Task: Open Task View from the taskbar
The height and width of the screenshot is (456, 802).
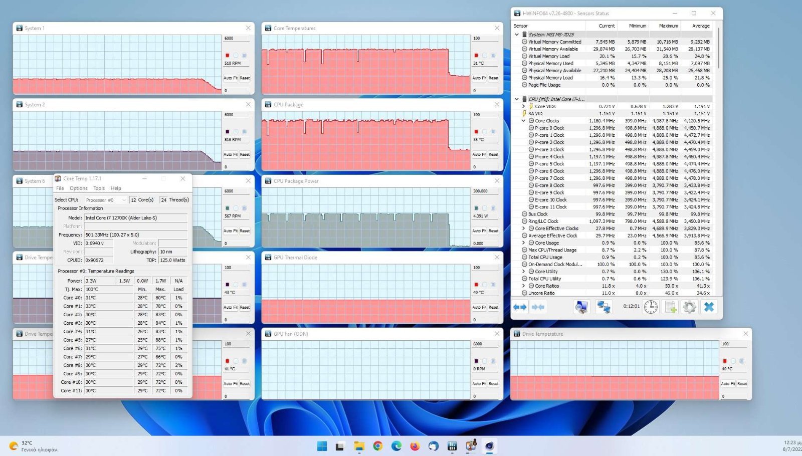Action: (x=340, y=446)
